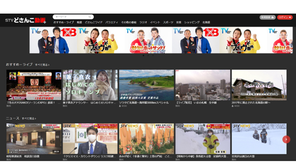Open the ラジオ menu item
Viewport: 296px width, 166px height.
143,23
